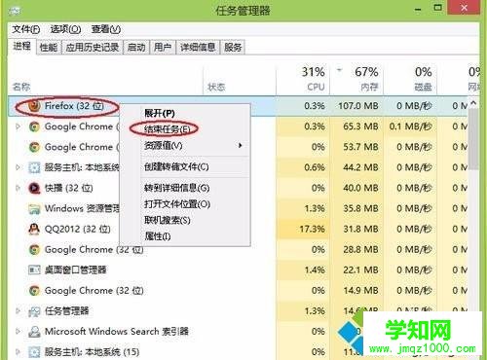Choose 创建转储文件(C) in context menu
Viewport: 487px width, 360px height.
[x=176, y=167]
